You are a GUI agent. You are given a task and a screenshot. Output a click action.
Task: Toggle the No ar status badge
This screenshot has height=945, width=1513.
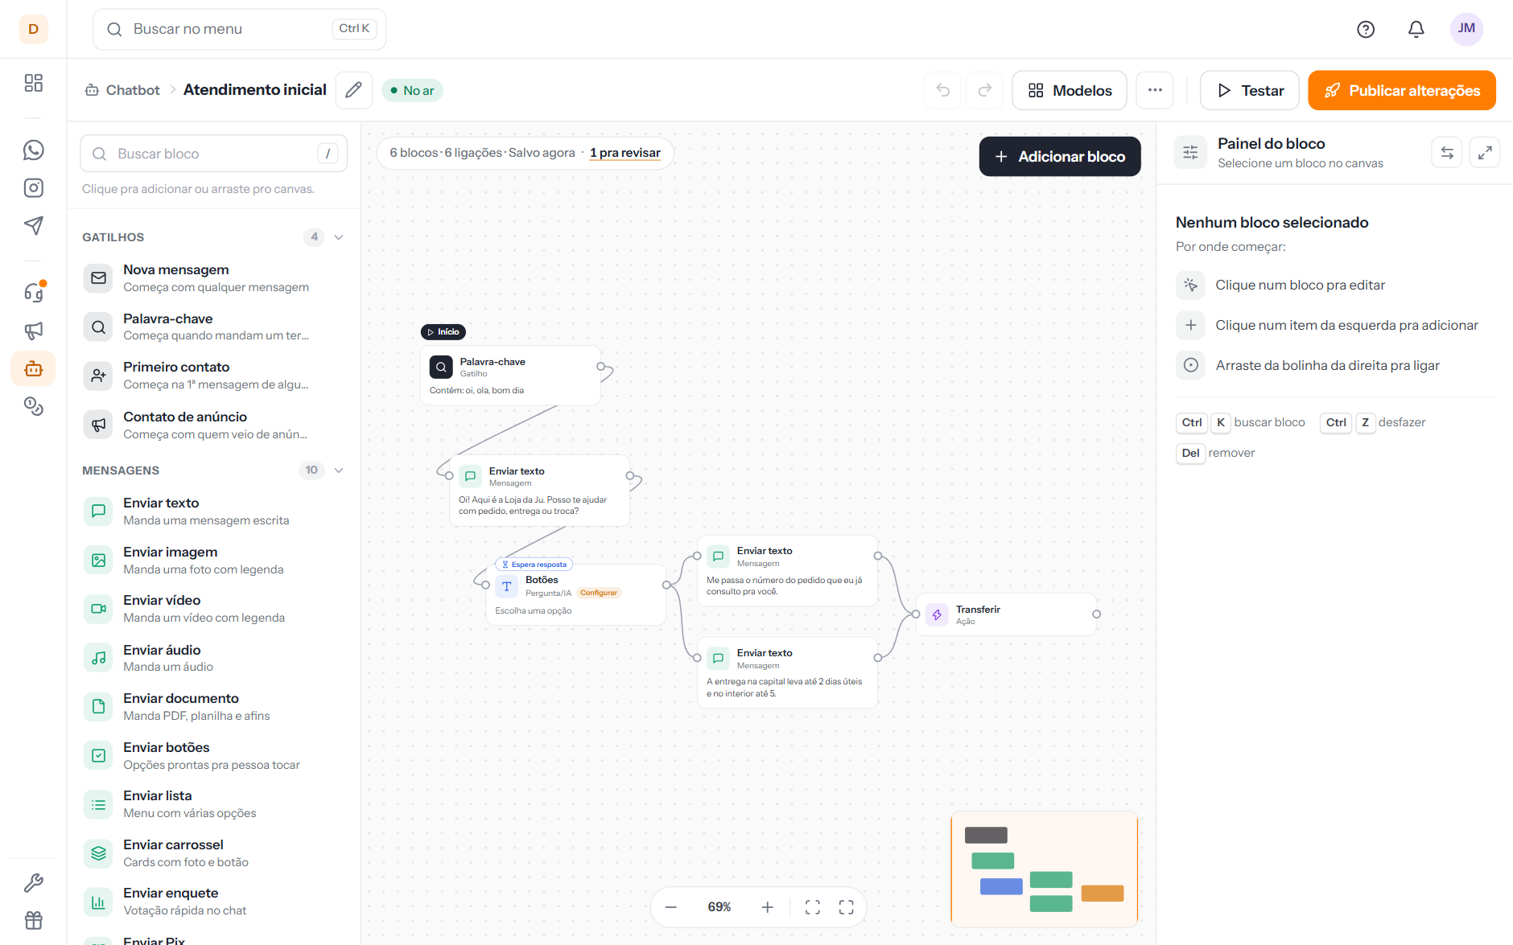pos(412,90)
